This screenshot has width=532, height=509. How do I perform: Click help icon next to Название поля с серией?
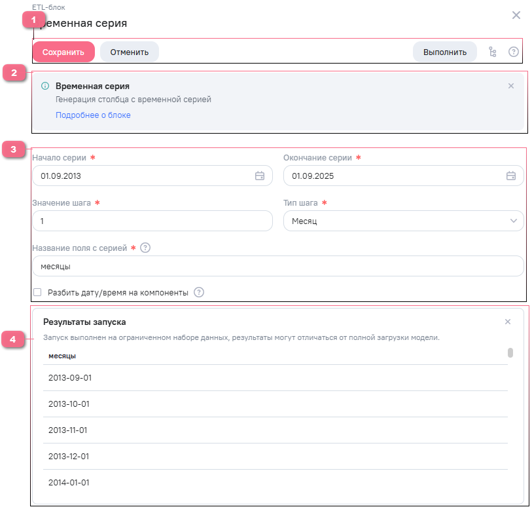(145, 248)
